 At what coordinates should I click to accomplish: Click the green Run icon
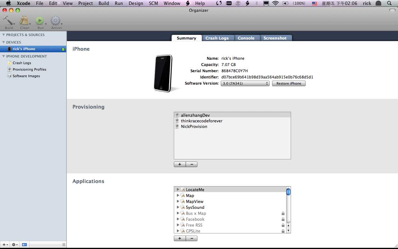(39, 21)
